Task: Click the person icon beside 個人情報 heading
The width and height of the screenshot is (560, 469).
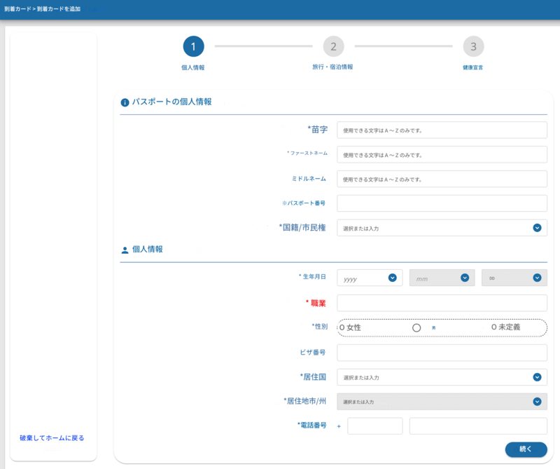Action: click(125, 250)
